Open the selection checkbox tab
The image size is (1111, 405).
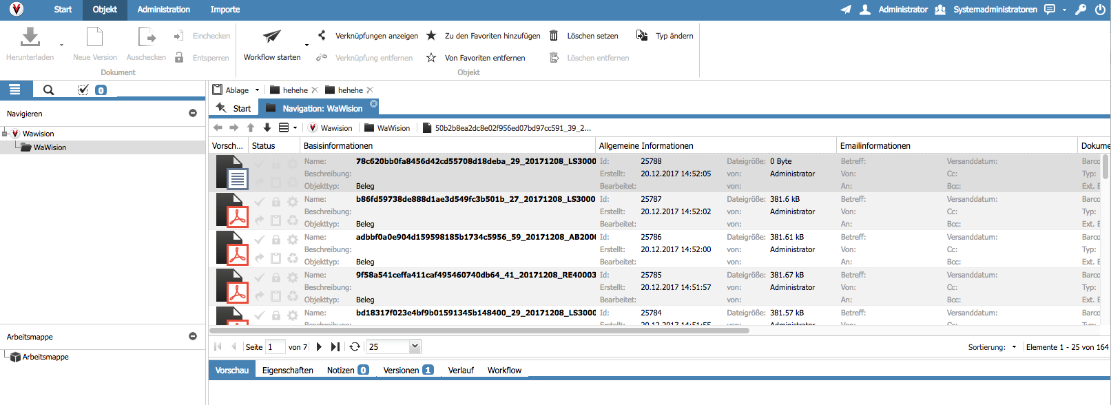click(x=83, y=90)
